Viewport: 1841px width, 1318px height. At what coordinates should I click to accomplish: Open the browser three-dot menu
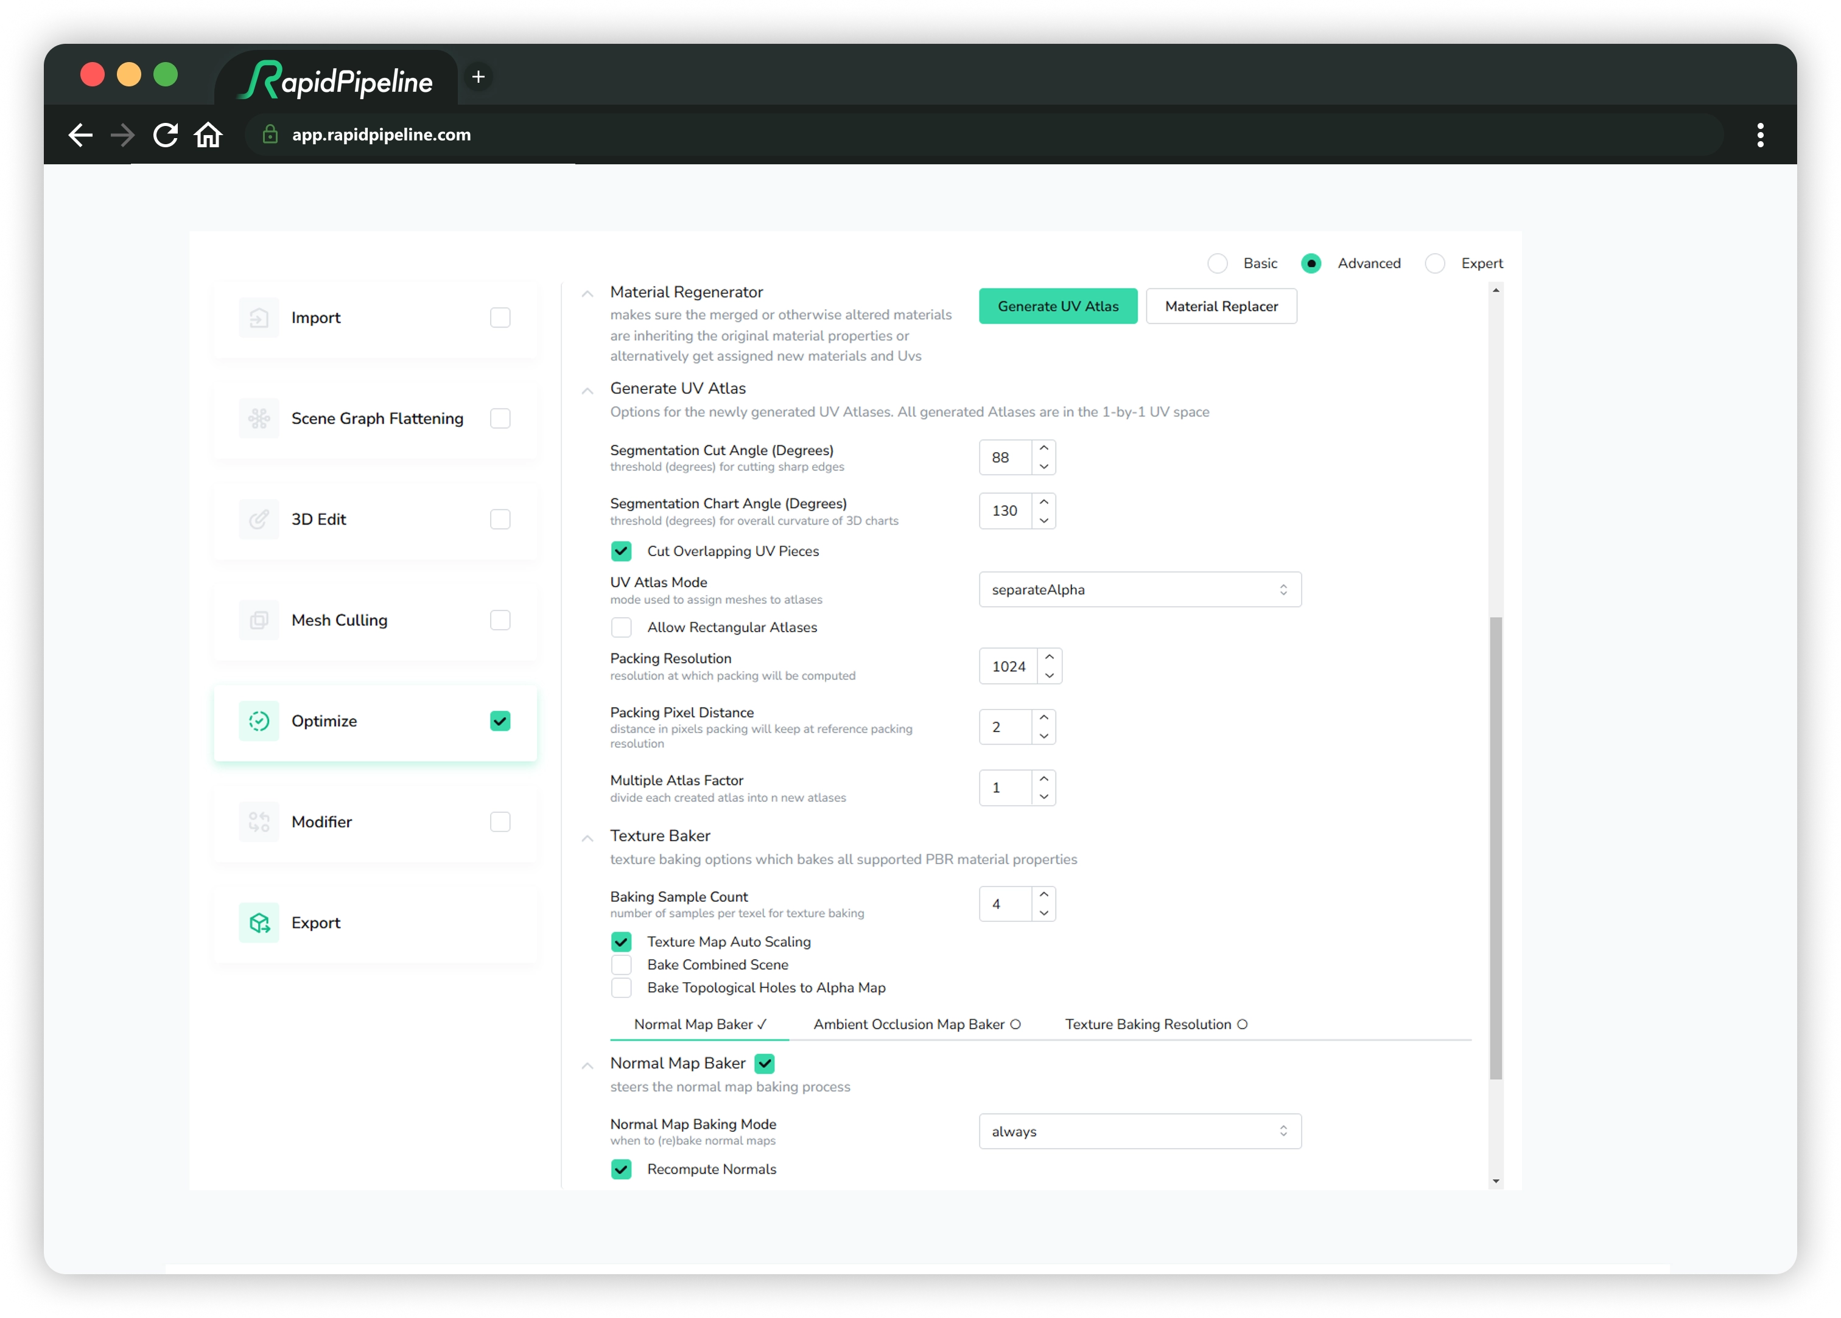[1760, 134]
